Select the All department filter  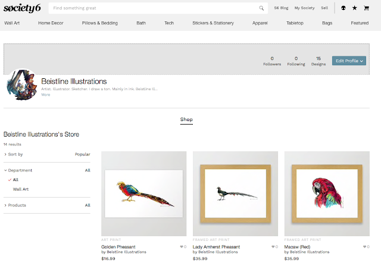[16, 179]
